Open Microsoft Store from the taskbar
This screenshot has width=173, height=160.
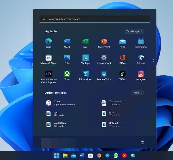[x=90, y=155]
